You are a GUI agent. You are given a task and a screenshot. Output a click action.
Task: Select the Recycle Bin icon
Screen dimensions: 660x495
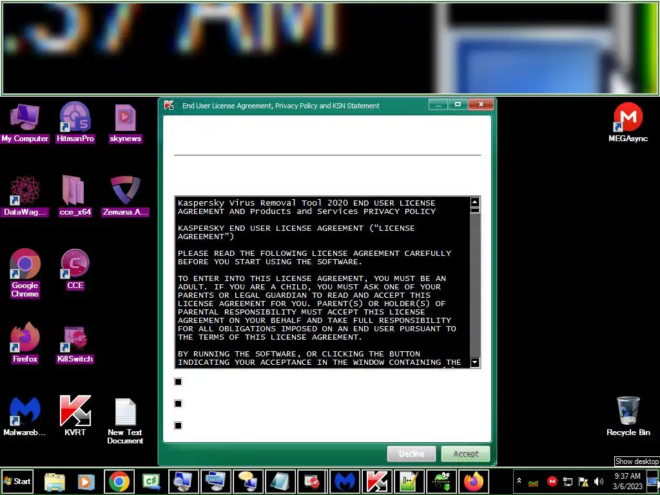click(x=628, y=416)
